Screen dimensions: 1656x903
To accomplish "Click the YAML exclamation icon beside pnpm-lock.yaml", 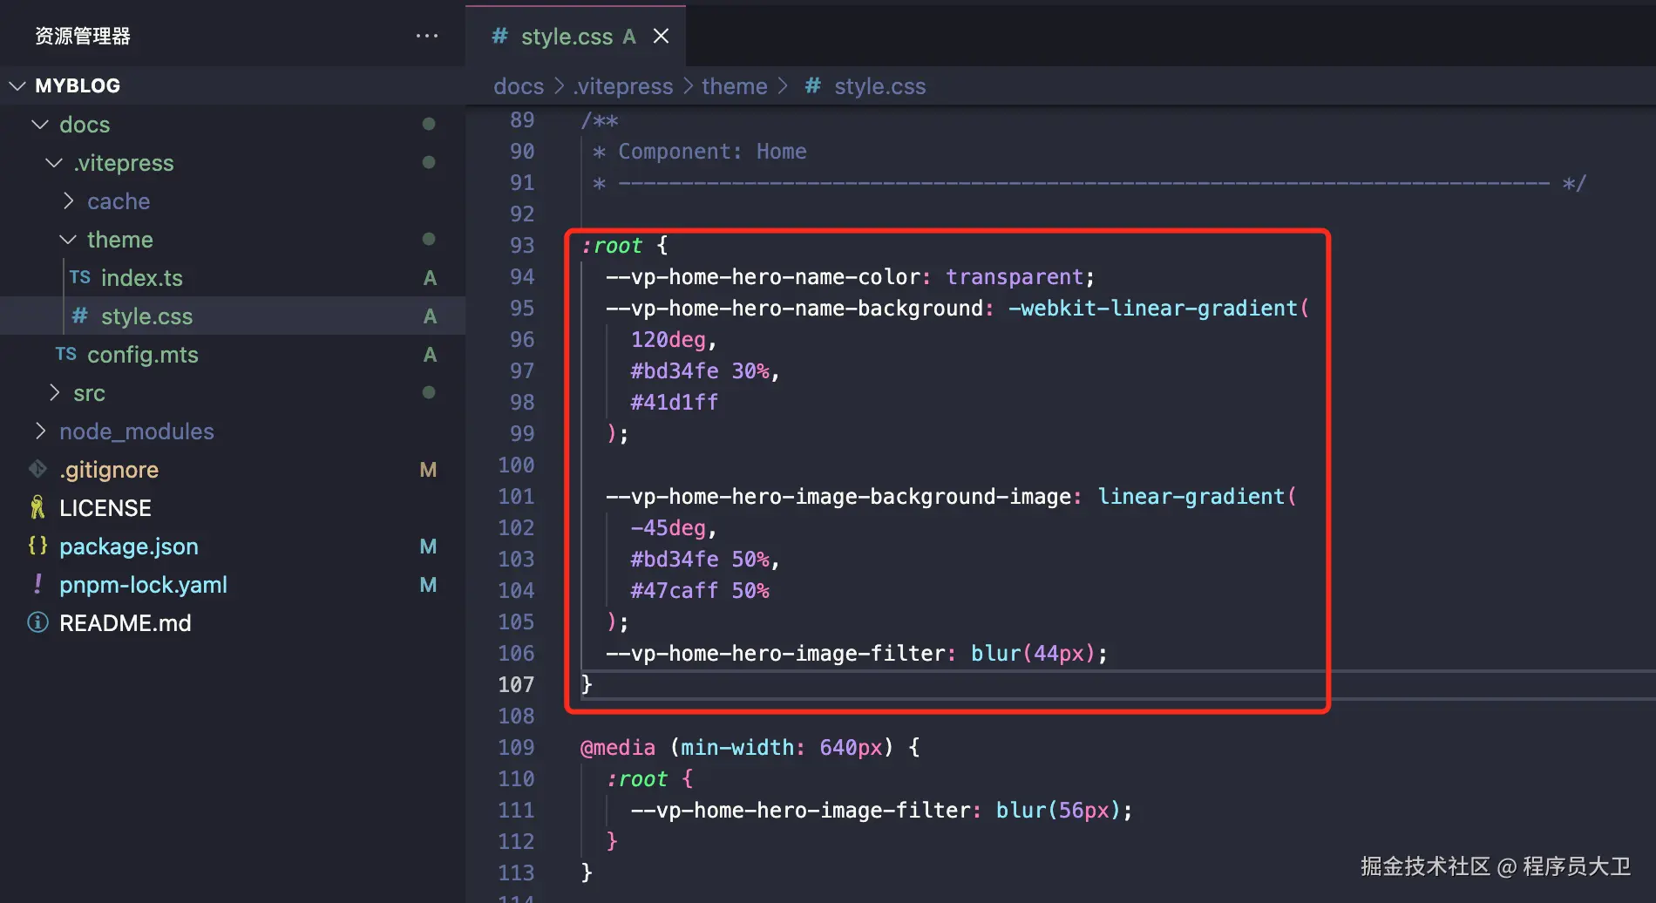I will click(37, 584).
